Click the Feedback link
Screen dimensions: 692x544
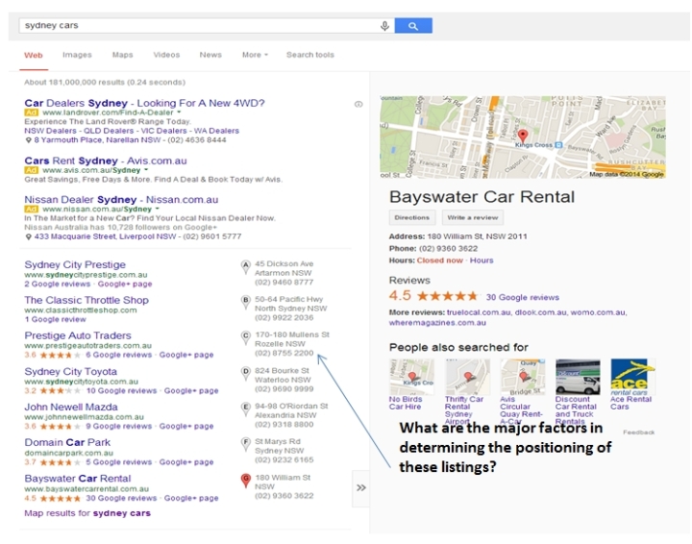[638, 433]
